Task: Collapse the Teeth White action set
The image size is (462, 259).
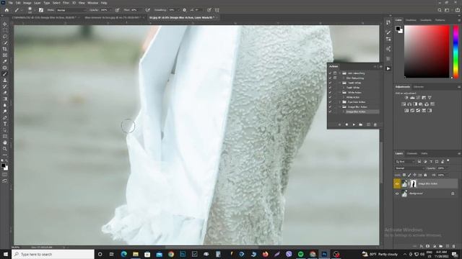Action: (x=340, y=83)
